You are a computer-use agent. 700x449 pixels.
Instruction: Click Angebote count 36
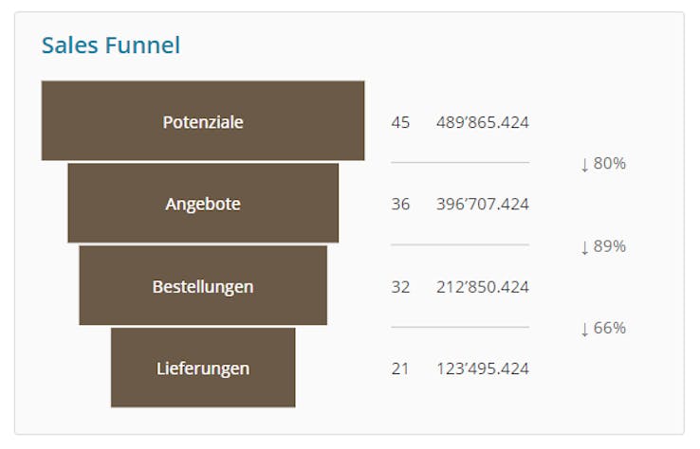tap(400, 205)
